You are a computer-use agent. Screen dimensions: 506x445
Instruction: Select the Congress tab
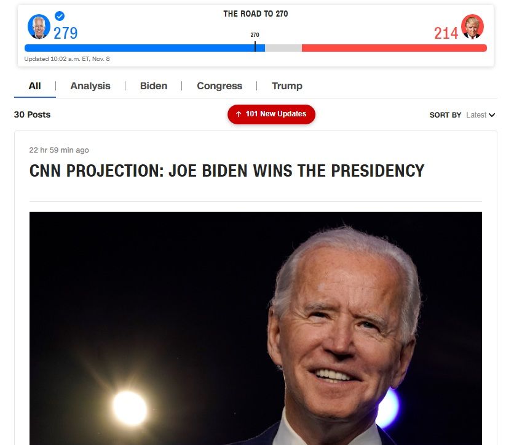click(219, 86)
